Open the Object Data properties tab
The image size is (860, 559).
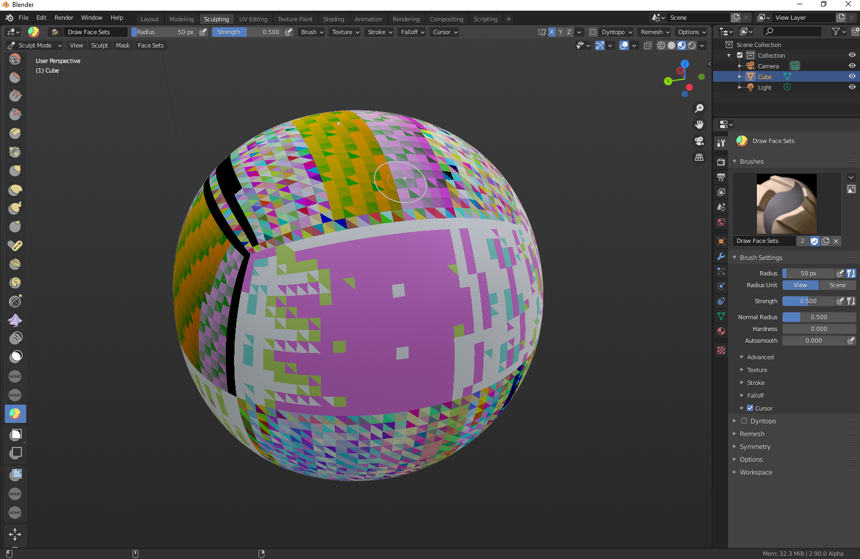(721, 316)
